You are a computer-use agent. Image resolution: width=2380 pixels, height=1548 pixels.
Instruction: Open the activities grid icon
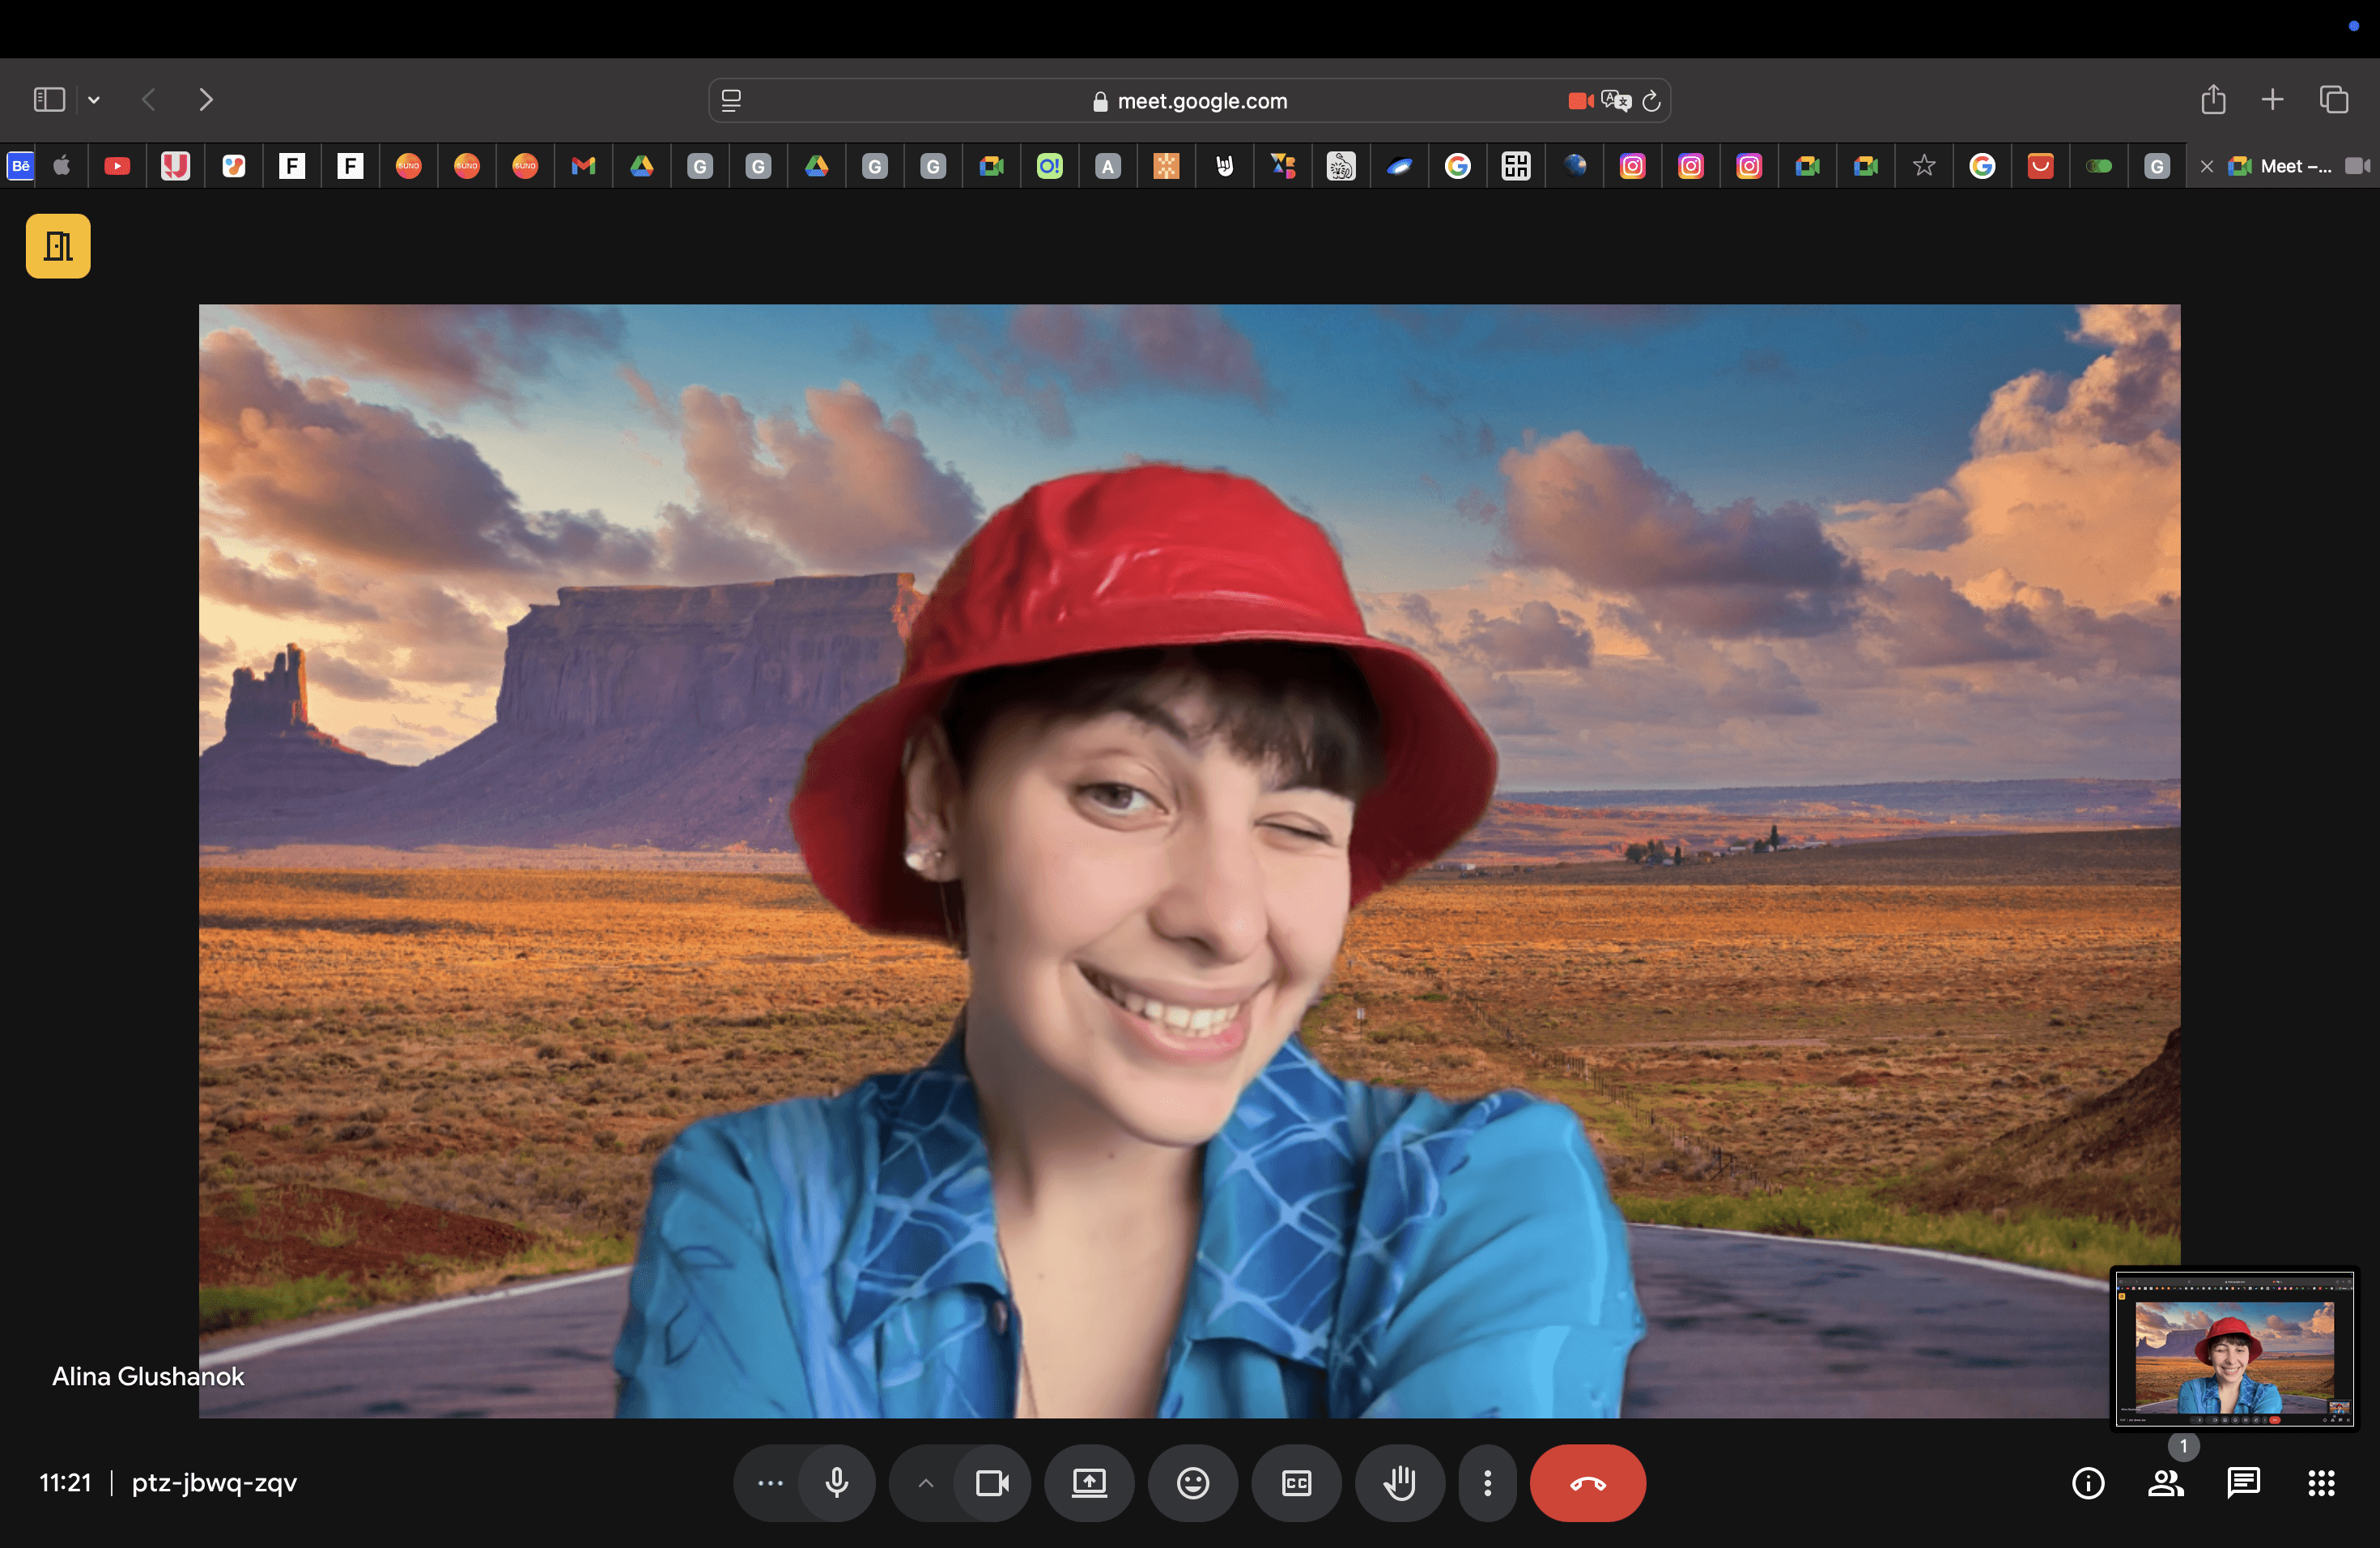click(2321, 1482)
